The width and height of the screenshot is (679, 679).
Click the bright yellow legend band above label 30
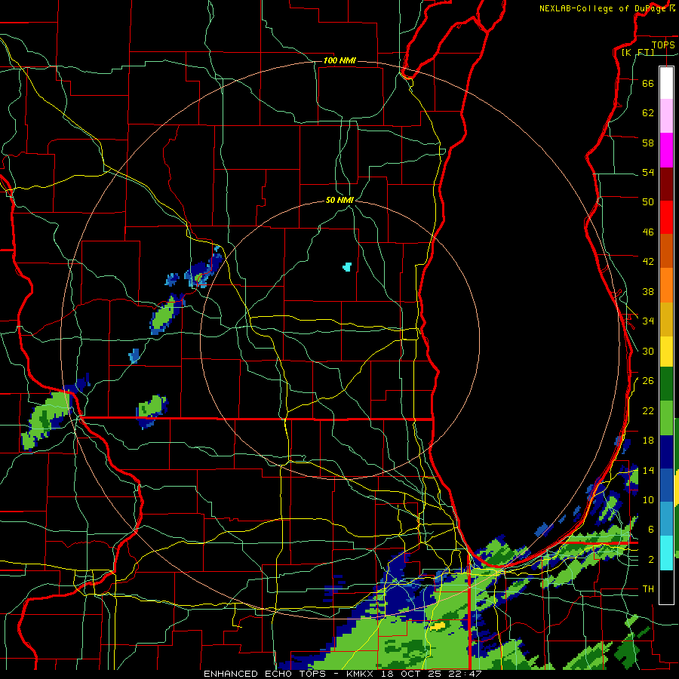666,352
